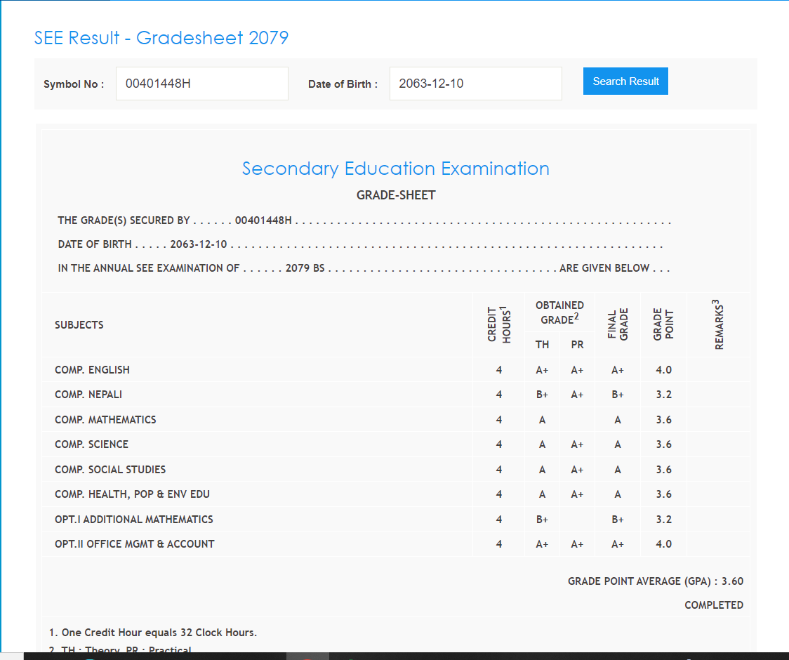
Task: Click the Grade Point Average 3.60 text
Action: [x=655, y=581]
